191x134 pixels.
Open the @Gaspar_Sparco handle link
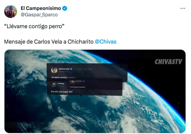39,15
